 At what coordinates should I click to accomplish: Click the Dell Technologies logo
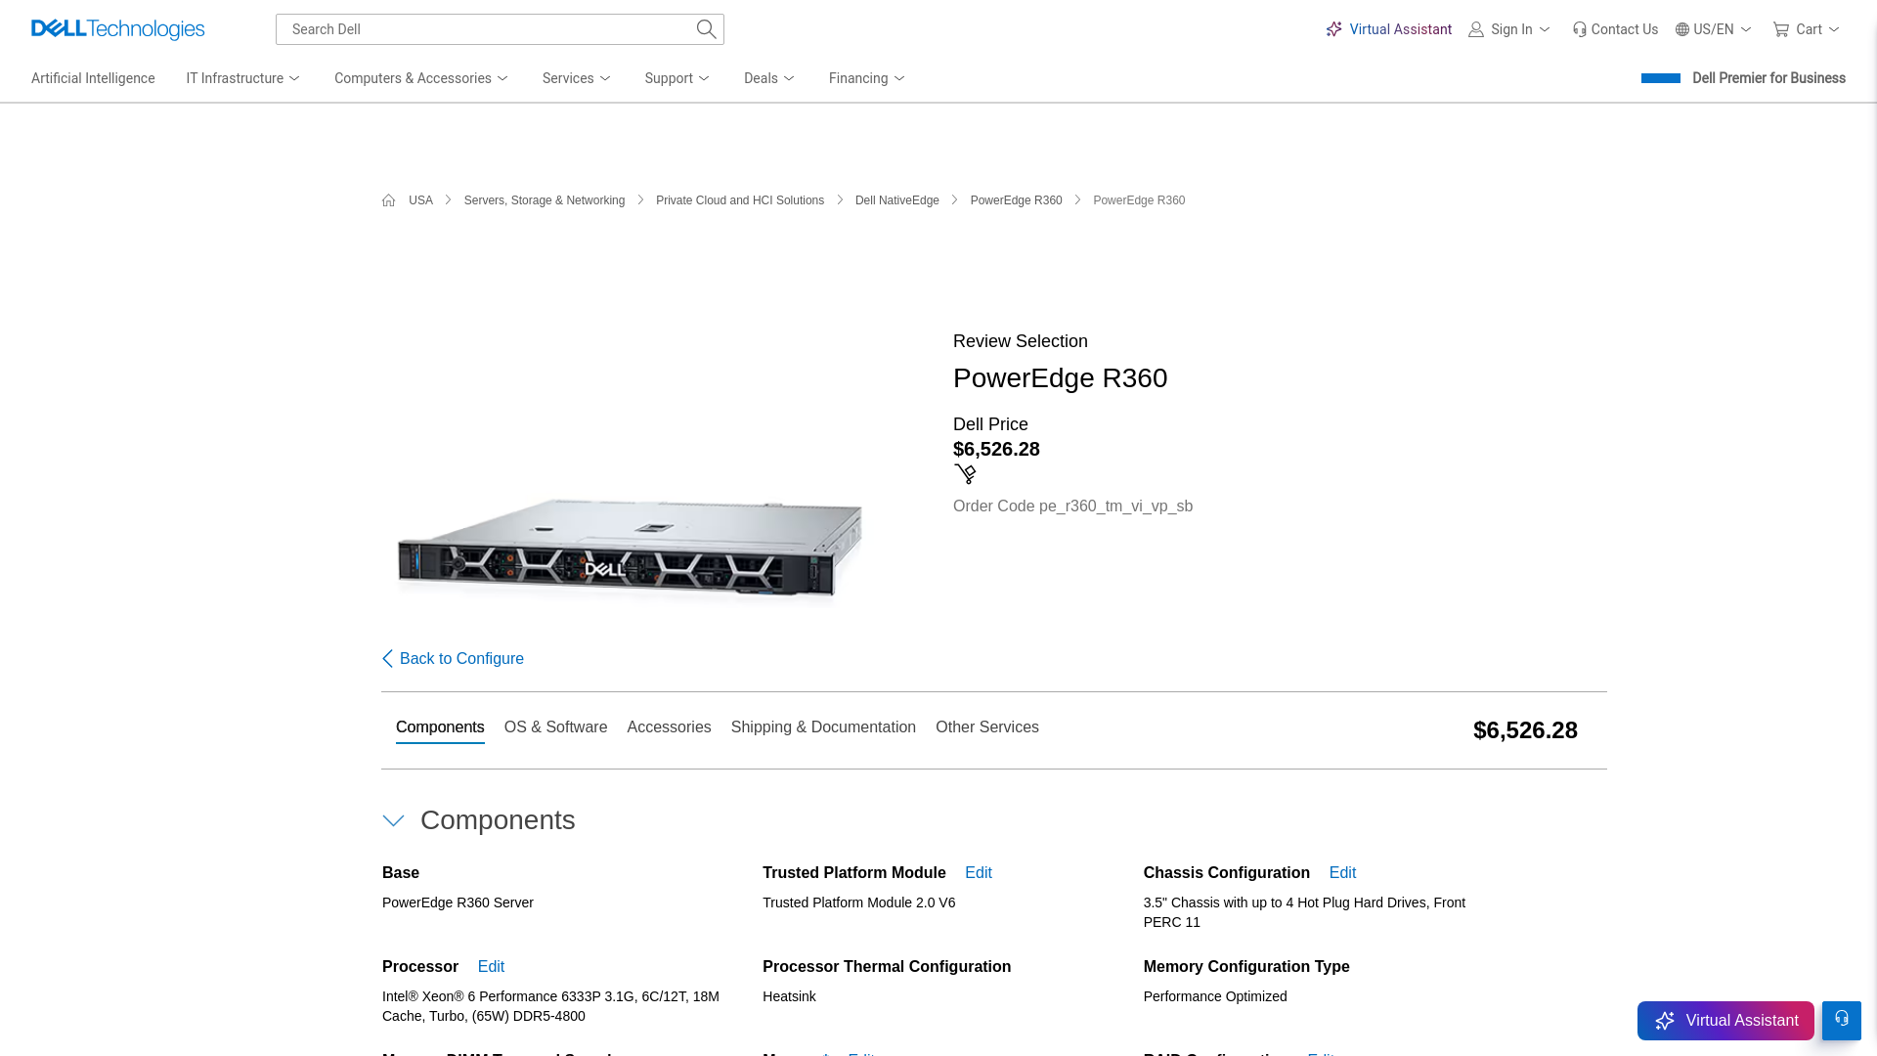pyautogui.click(x=117, y=29)
